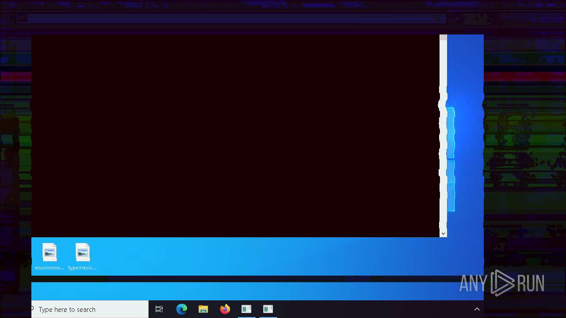Viewport: 566px width, 318px height.
Task: Switch to the first running app window icon
Action: tap(246, 309)
